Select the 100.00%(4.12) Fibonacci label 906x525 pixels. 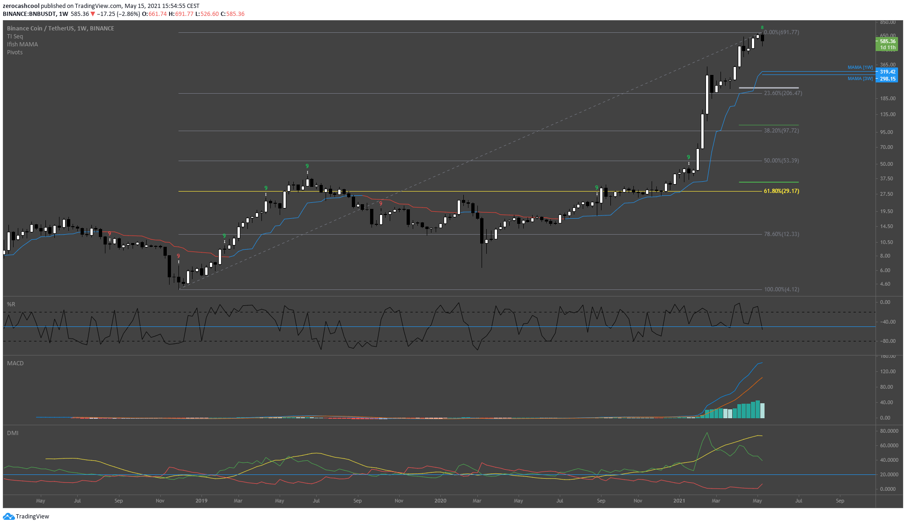click(x=782, y=289)
